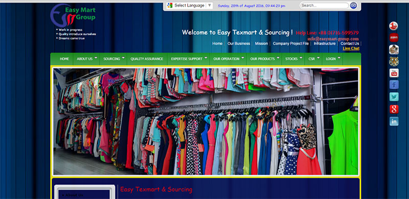Click the date and time text
The height and width of the screenshot is (199, 409).
tap(252, 6)
